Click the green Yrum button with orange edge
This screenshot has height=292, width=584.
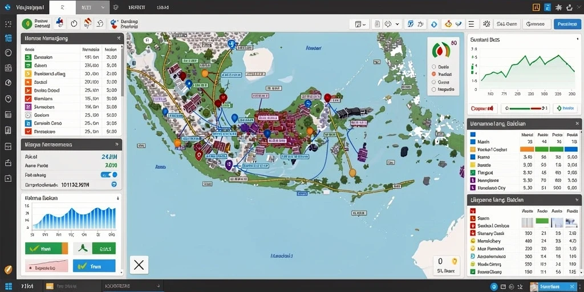click(47, 249)
